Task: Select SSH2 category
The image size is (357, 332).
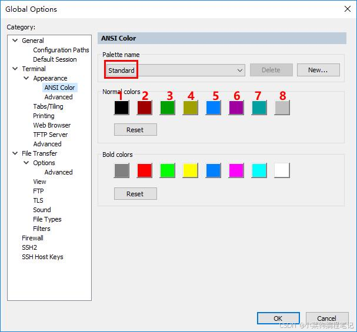Action: [x=29, y=247]
